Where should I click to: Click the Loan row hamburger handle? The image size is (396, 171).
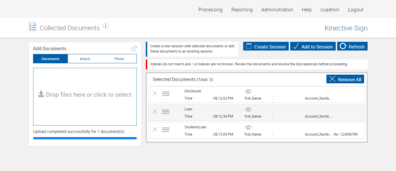(x=166, y=112)
